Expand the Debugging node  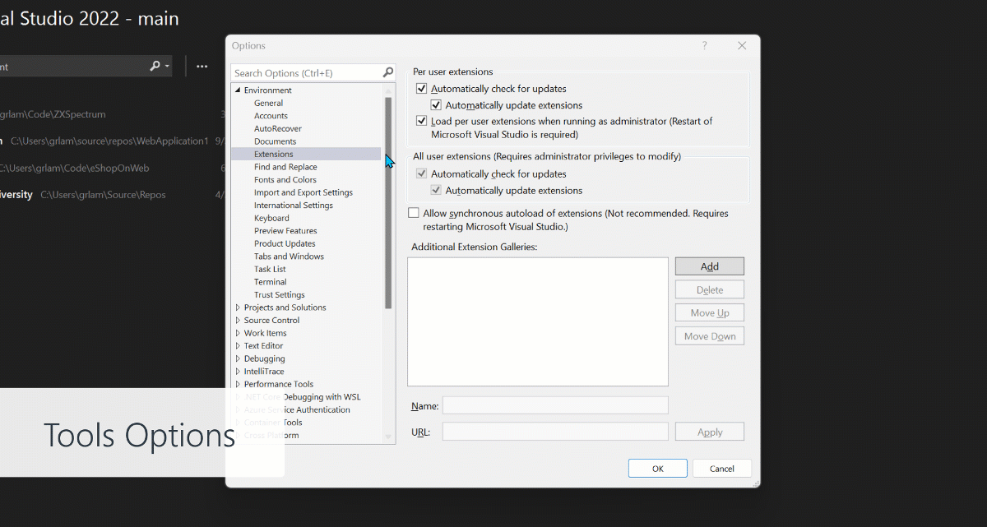(239, 358)
